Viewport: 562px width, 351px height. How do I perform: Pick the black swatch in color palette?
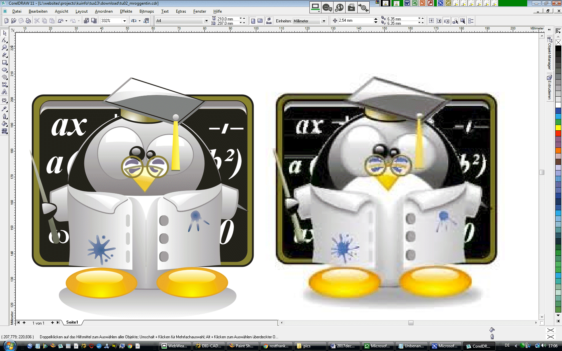click(x=558, y=48)
